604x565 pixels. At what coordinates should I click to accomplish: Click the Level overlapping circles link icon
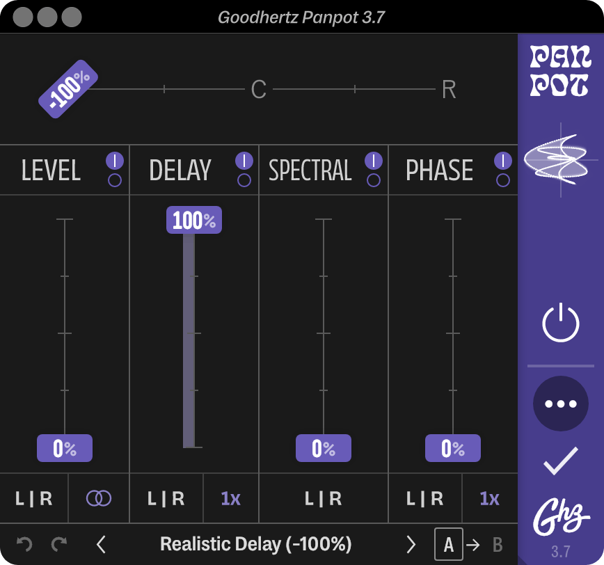99,498
